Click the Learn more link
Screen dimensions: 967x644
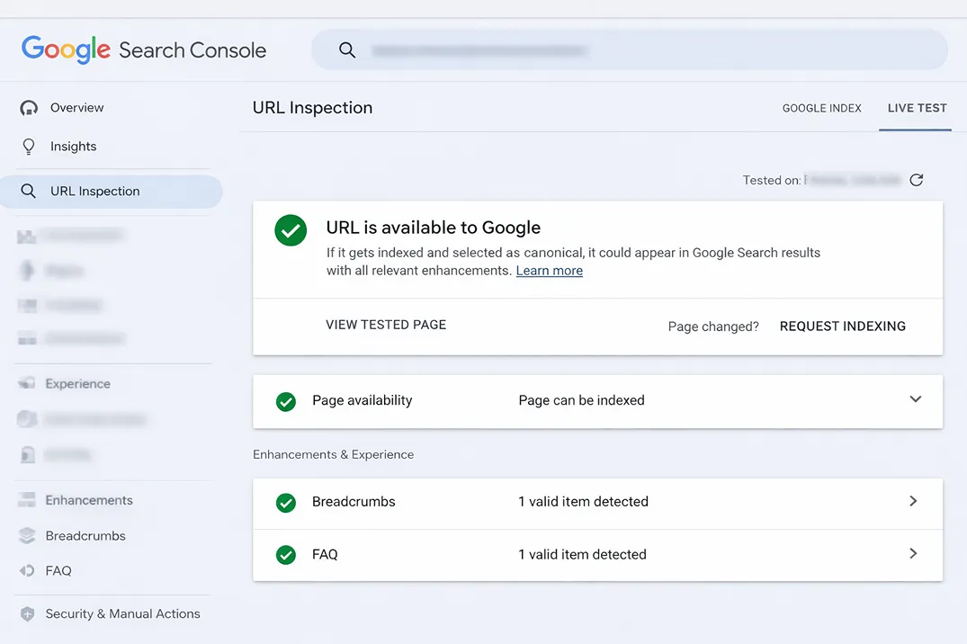549,271
